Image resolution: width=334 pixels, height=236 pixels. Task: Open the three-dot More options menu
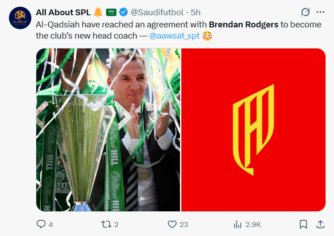coord(320,12)
